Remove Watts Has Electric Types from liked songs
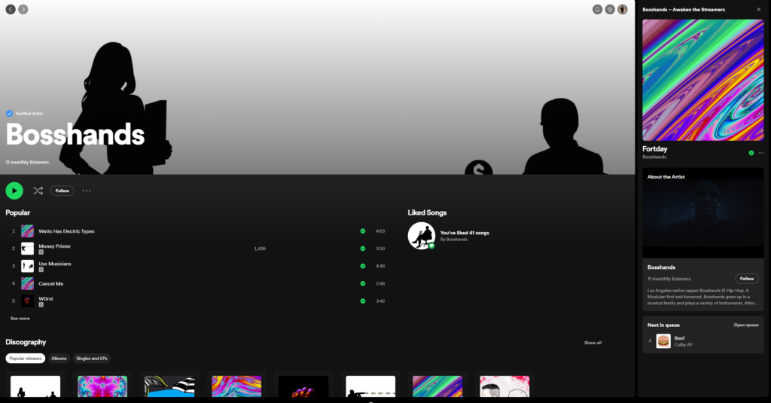Viewport: 771px width, 403px height. point(362,231)
